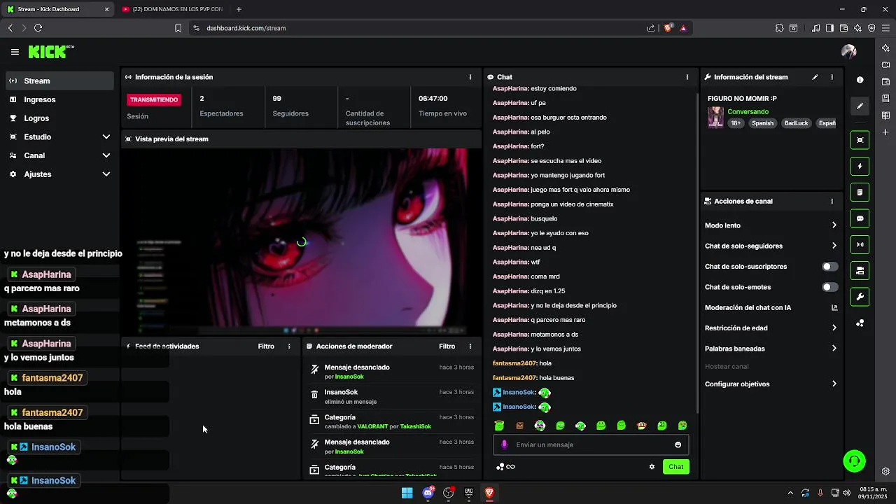
Task: Open browser extensions puzzle icon
Action: coord(779,28)
